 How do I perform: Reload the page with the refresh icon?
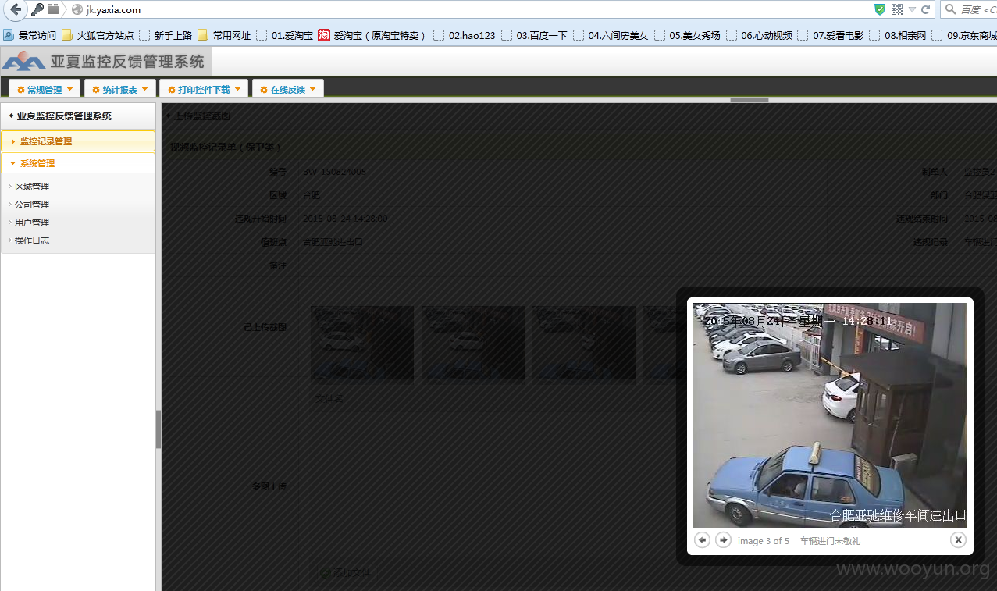[926, 9]
